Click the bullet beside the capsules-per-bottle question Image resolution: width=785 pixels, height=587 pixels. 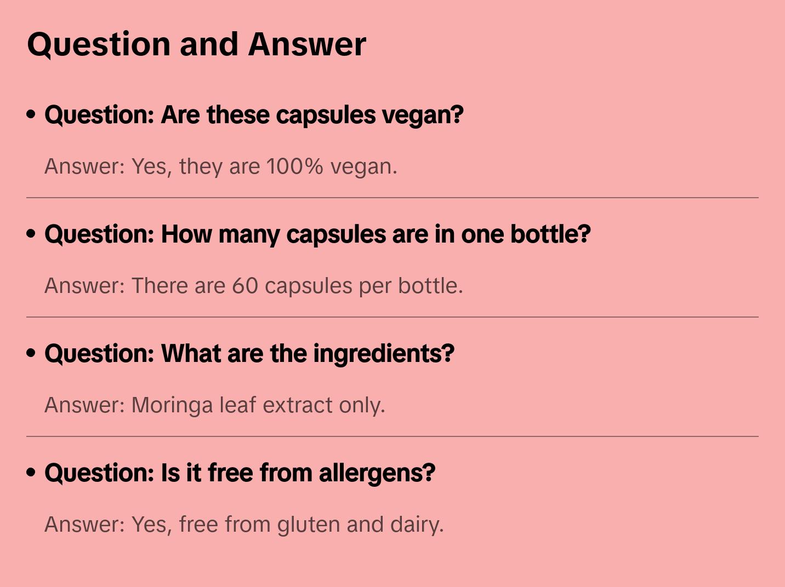31,234
